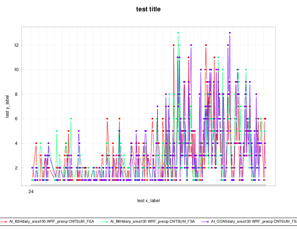Pick the leftmost green point at value 6
Image resolution: width=297 pixels, height=229 pixels.
tap(71, 119)
